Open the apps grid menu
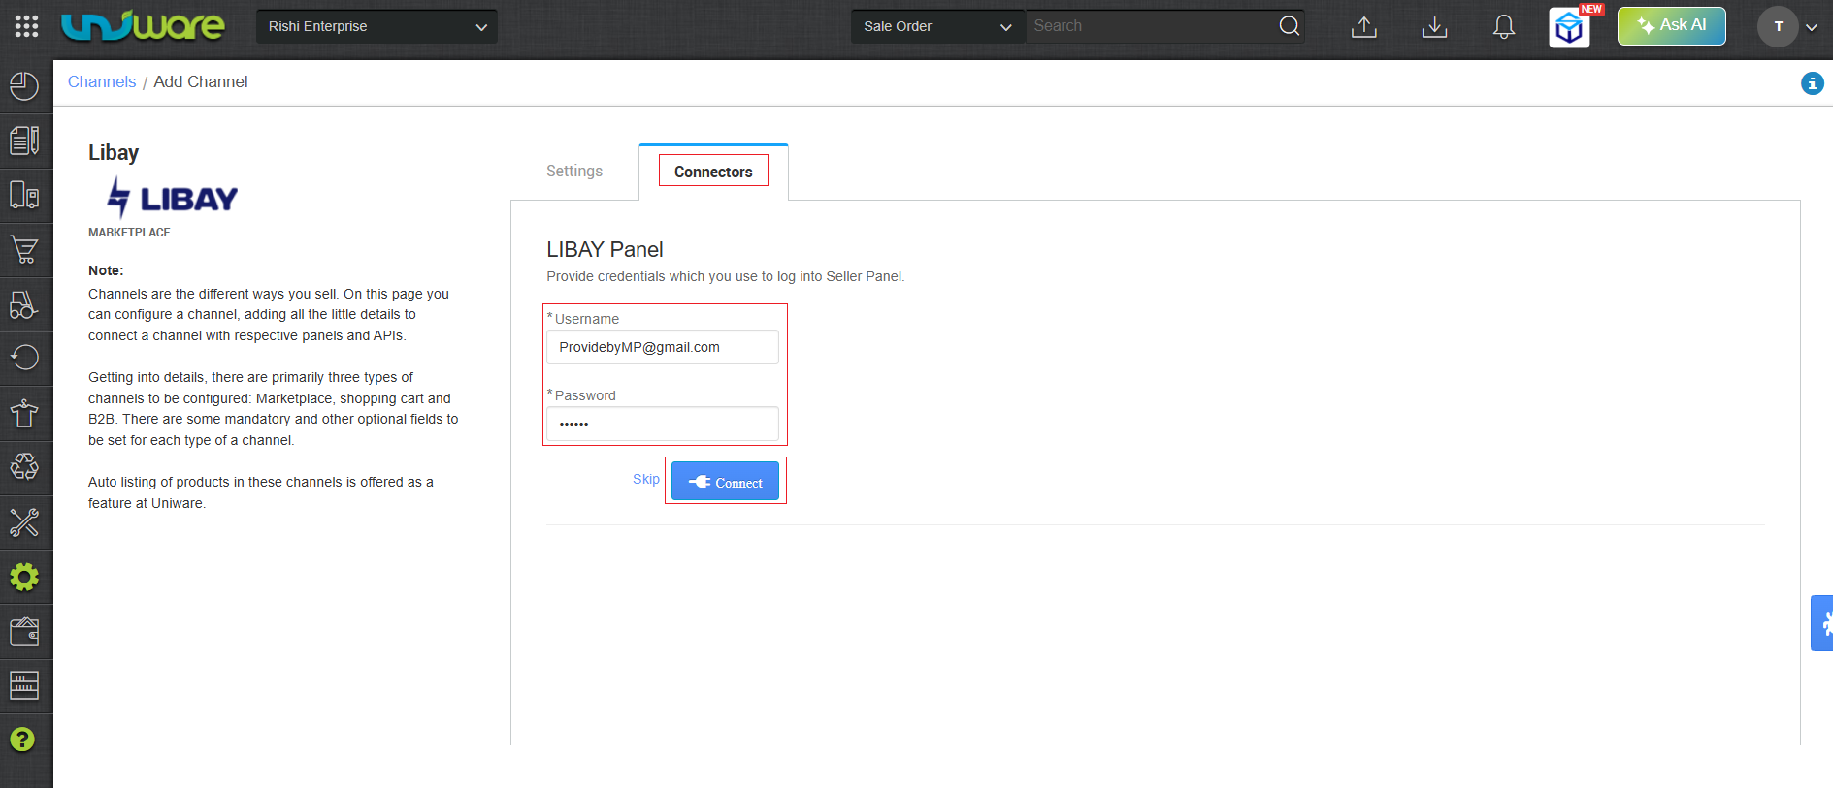Image resolution: width=1833 pixels, height=788 pixels. coord(26,26)
